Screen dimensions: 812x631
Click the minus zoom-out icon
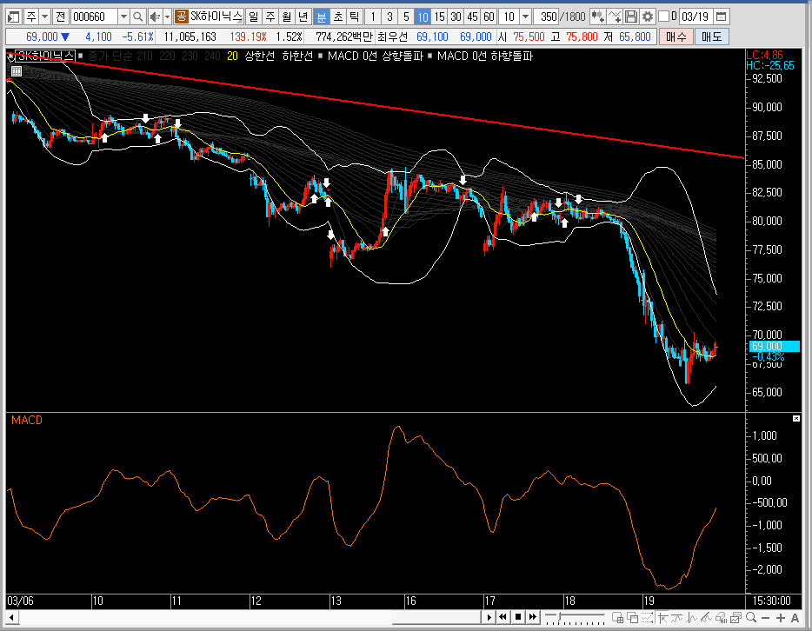point(766,618)
